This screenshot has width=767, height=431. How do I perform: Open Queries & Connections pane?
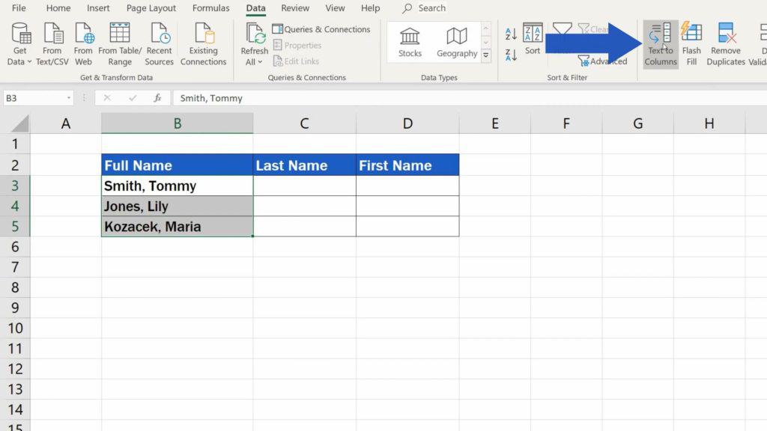(x=322, y=29)
